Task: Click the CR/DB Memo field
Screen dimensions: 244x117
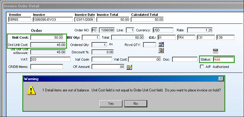Action: 47,67
